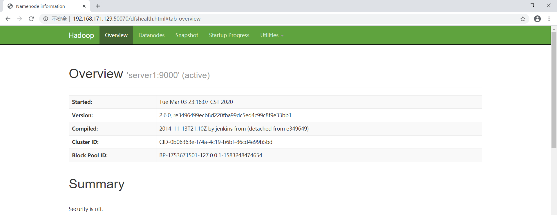The height and width of the screenshot is (215, 557).
Task: Restore down the browser window
Action: 532,6
